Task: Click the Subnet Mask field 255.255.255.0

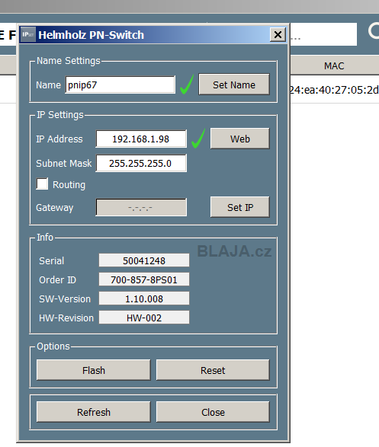Action: point(141,164)
